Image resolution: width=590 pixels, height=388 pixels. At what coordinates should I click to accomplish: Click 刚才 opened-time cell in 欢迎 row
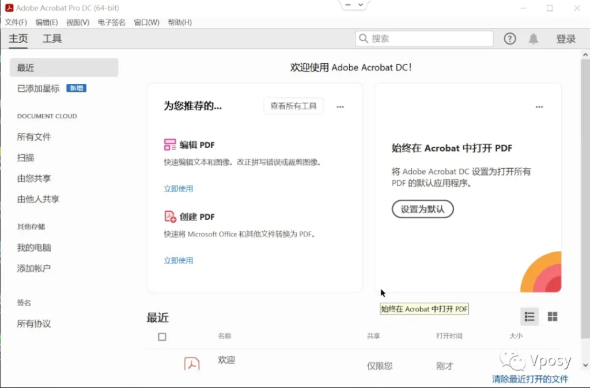point(444,366)
